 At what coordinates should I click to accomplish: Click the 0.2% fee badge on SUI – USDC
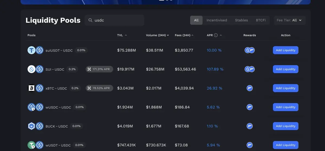[72, 69]
